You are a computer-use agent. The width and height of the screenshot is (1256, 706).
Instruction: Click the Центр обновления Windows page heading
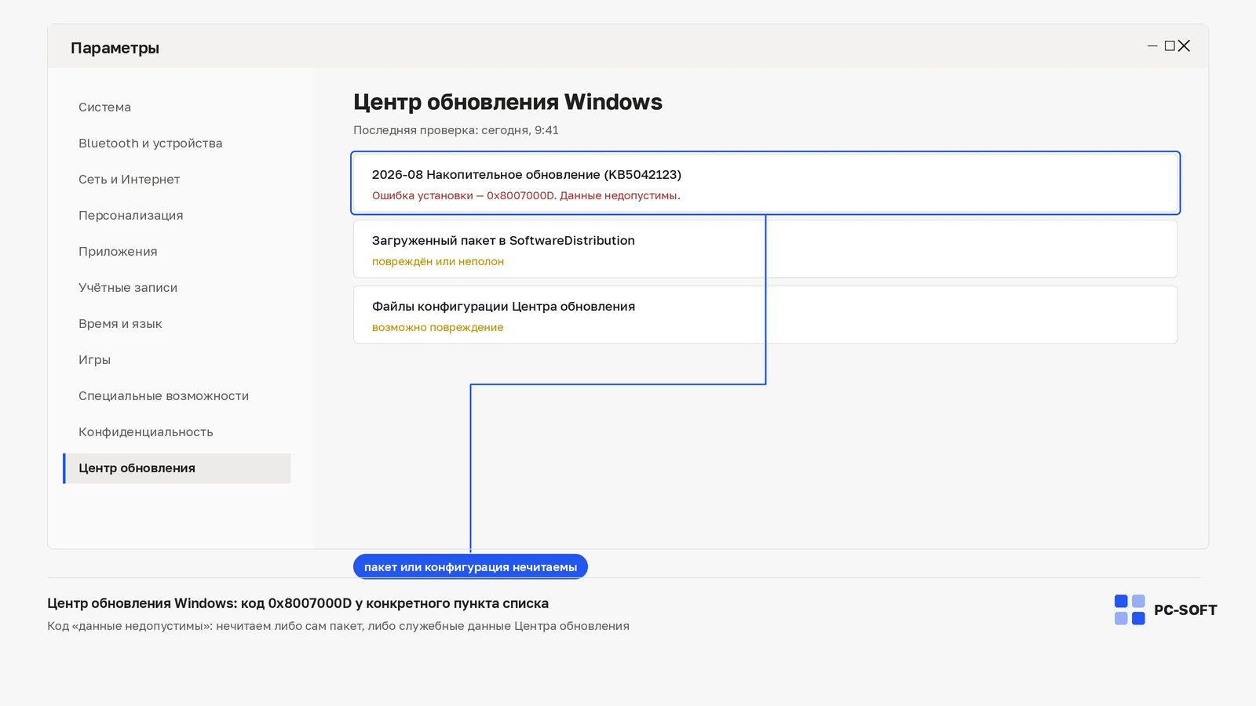(x=508, y=102)
